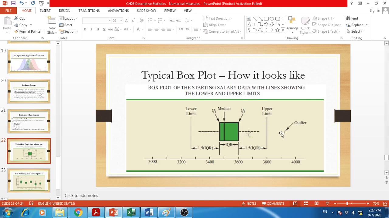Image resolution: width=389 pixels, height=218 pixels.
Task: Click zoom in plus button
Action: coord(368,203)
